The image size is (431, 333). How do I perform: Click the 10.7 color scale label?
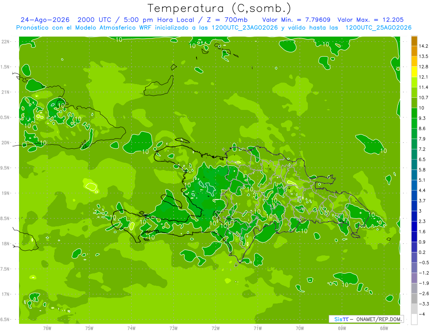pyautogui.click(x=423, y=98)
